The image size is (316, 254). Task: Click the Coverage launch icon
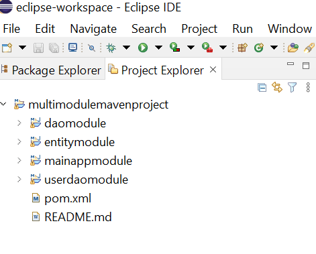(175, 48)
